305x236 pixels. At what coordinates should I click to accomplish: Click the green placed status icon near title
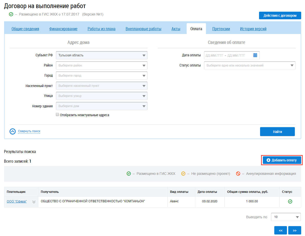11,14
